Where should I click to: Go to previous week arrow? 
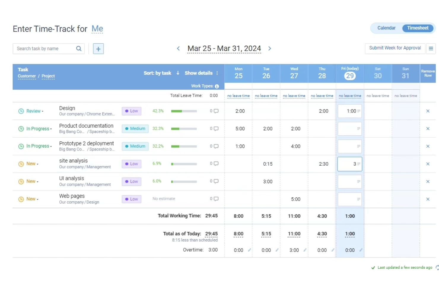point(178,48)
